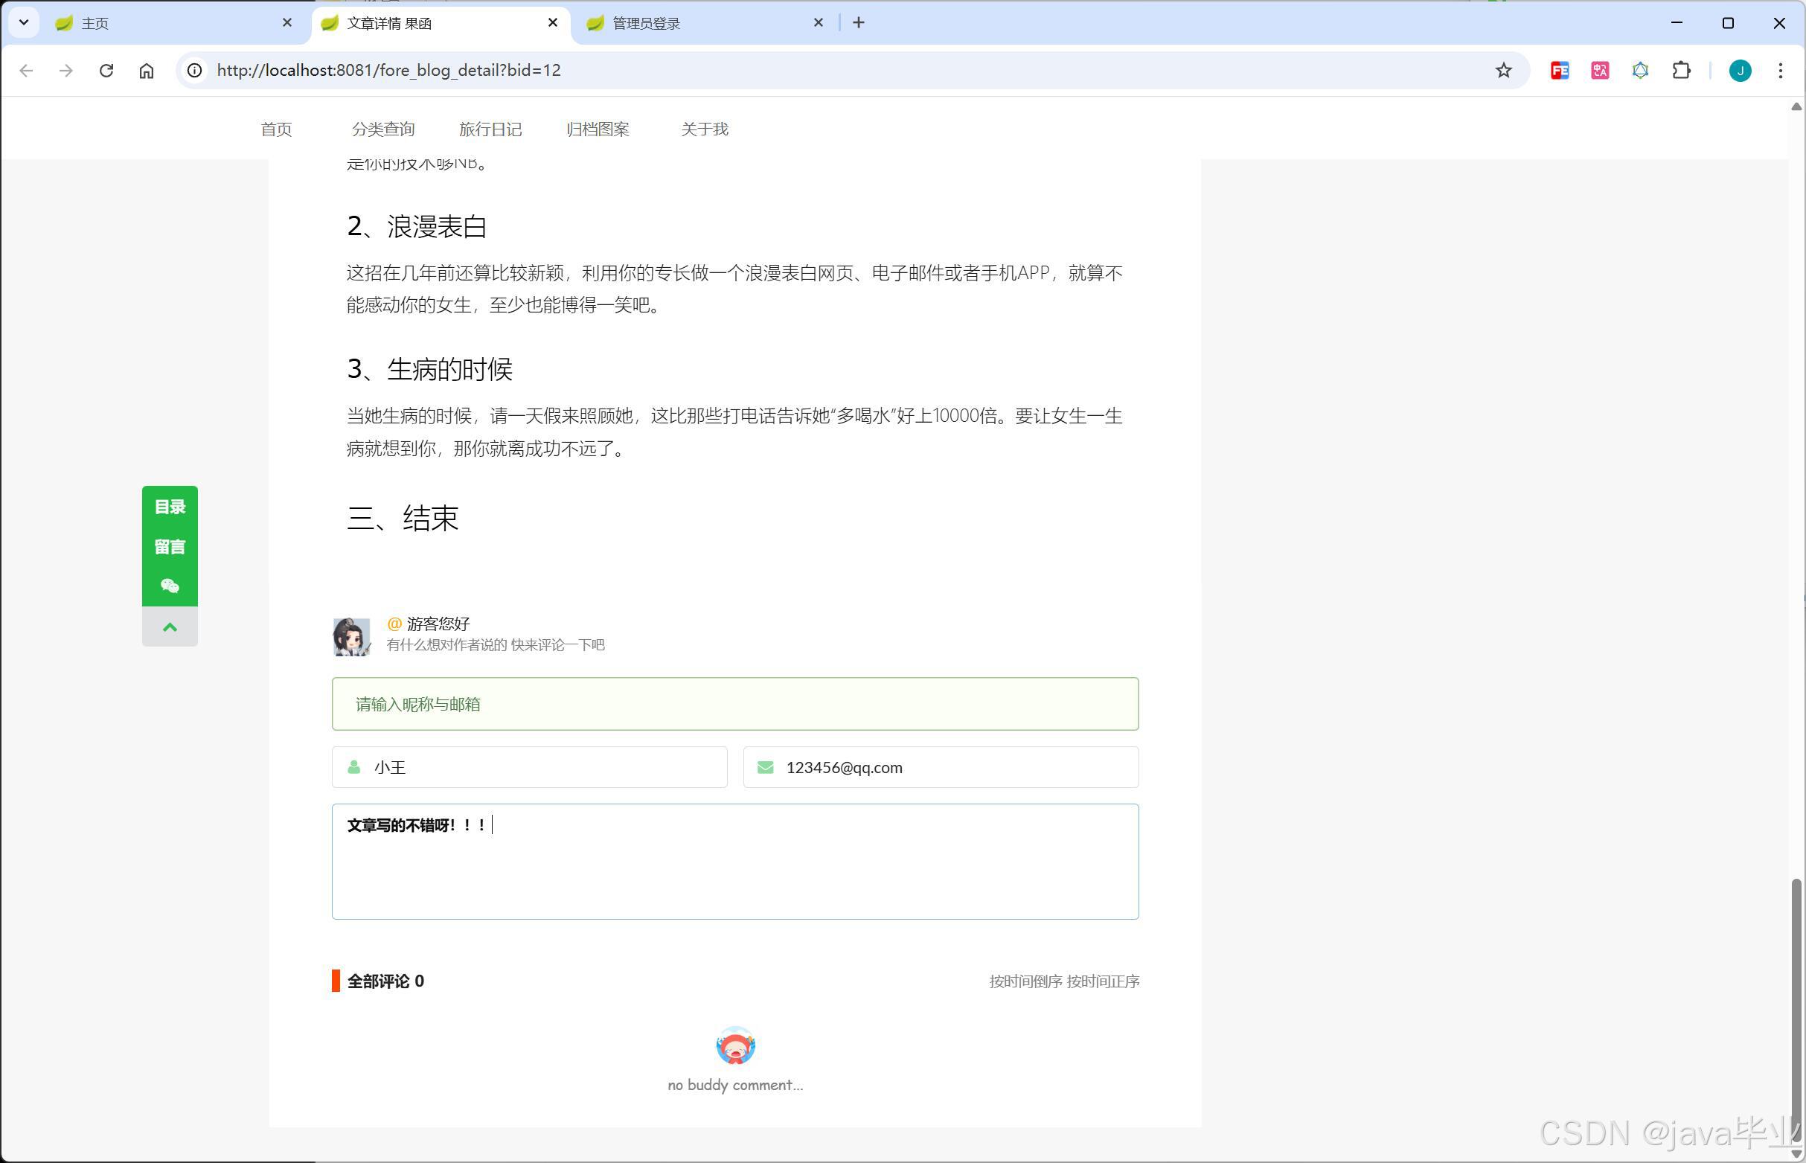This screenshot has width=1806, height=1163.
Task: Click the crying 'no buddy comment' mascot image
Action: tap(734, 1047)
